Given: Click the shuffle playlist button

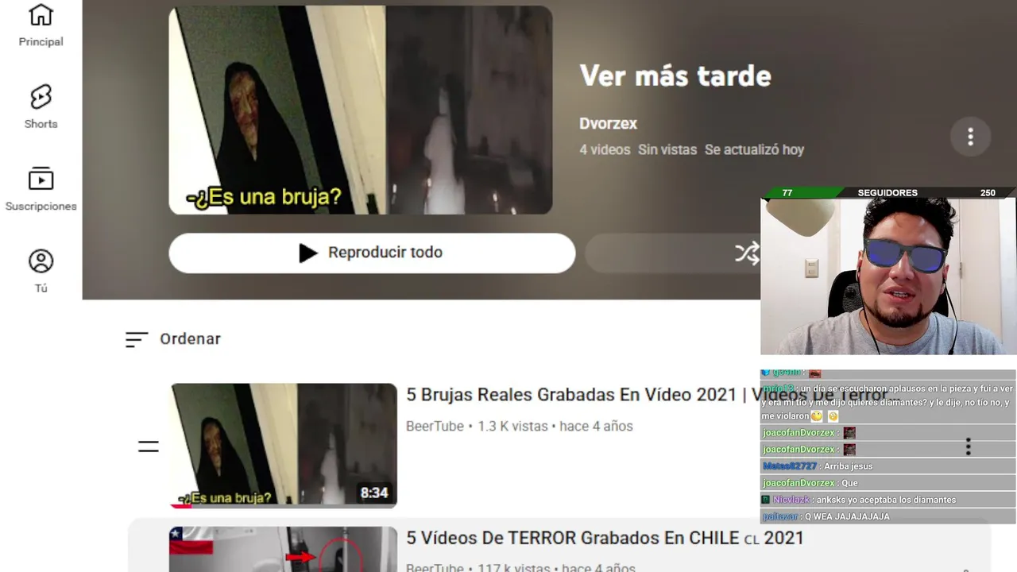Looking at the screenshot, I should click(x=747, y=253).
